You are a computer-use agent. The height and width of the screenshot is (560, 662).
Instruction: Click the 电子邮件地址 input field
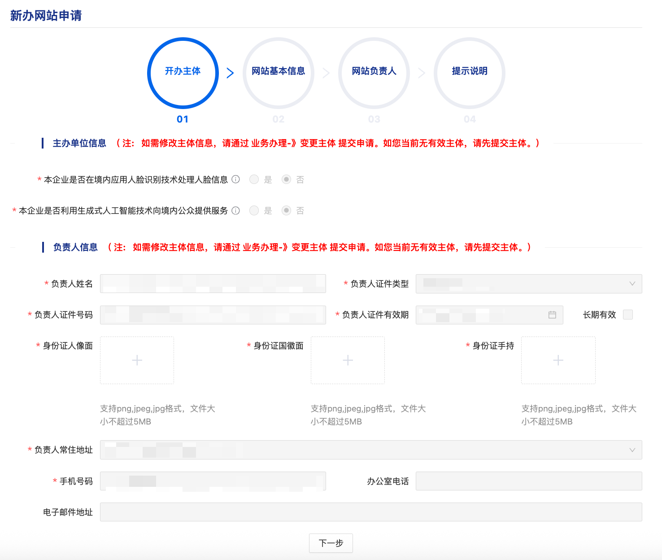click(x=371, y=512)
